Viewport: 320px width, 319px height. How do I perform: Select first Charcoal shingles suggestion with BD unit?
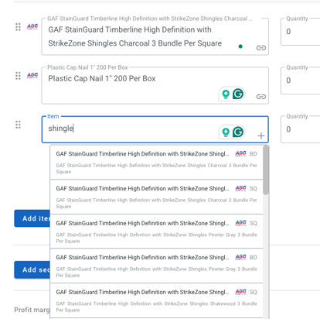pyautogui.click(x=157, y=162)
